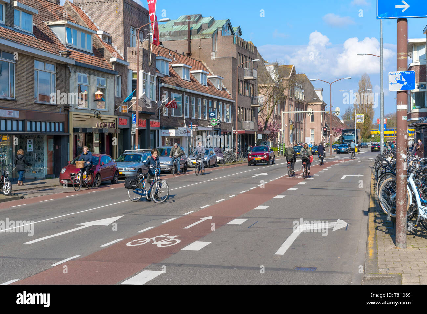
Task: Click the red traffic light over the road
Action: tap(325, 132)
